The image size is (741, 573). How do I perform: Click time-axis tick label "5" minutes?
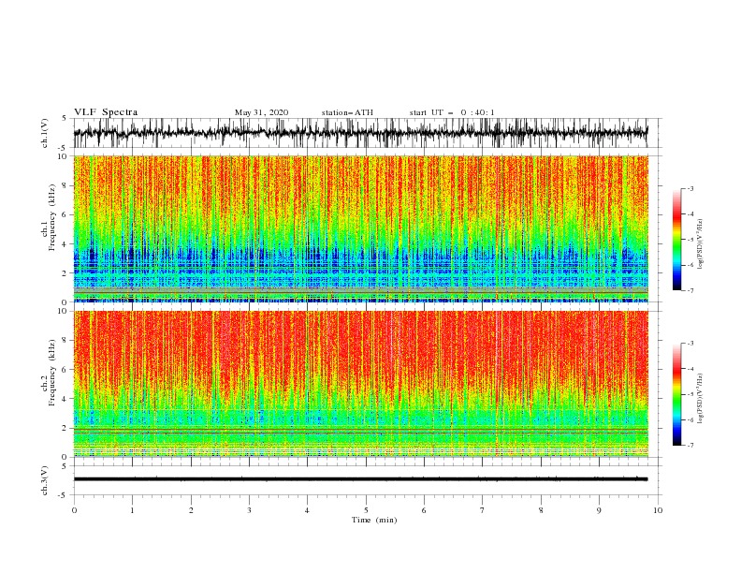click(x=366, y=510)
